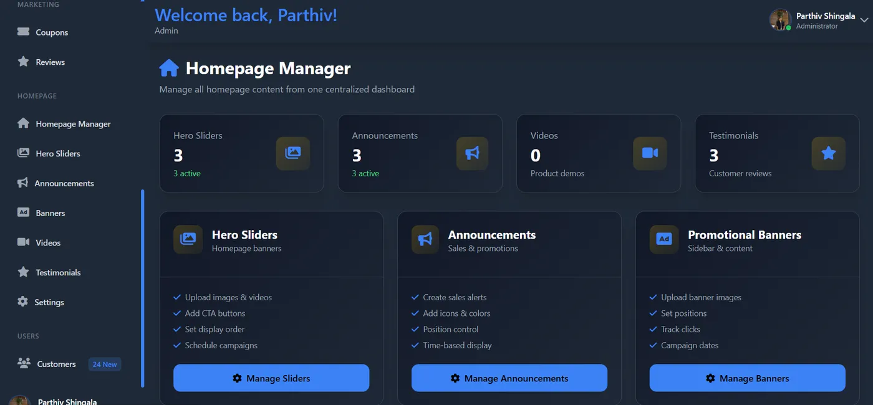873x405 pixels.
Task: Click the gear icon inside Manage Announcements button
Action: 455,378
